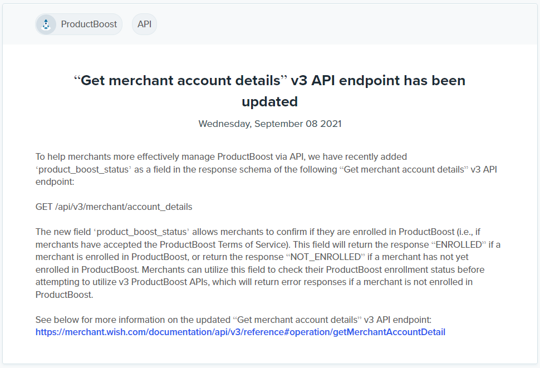Click the 'The new field' paragraph start

(x=63, y=232)
